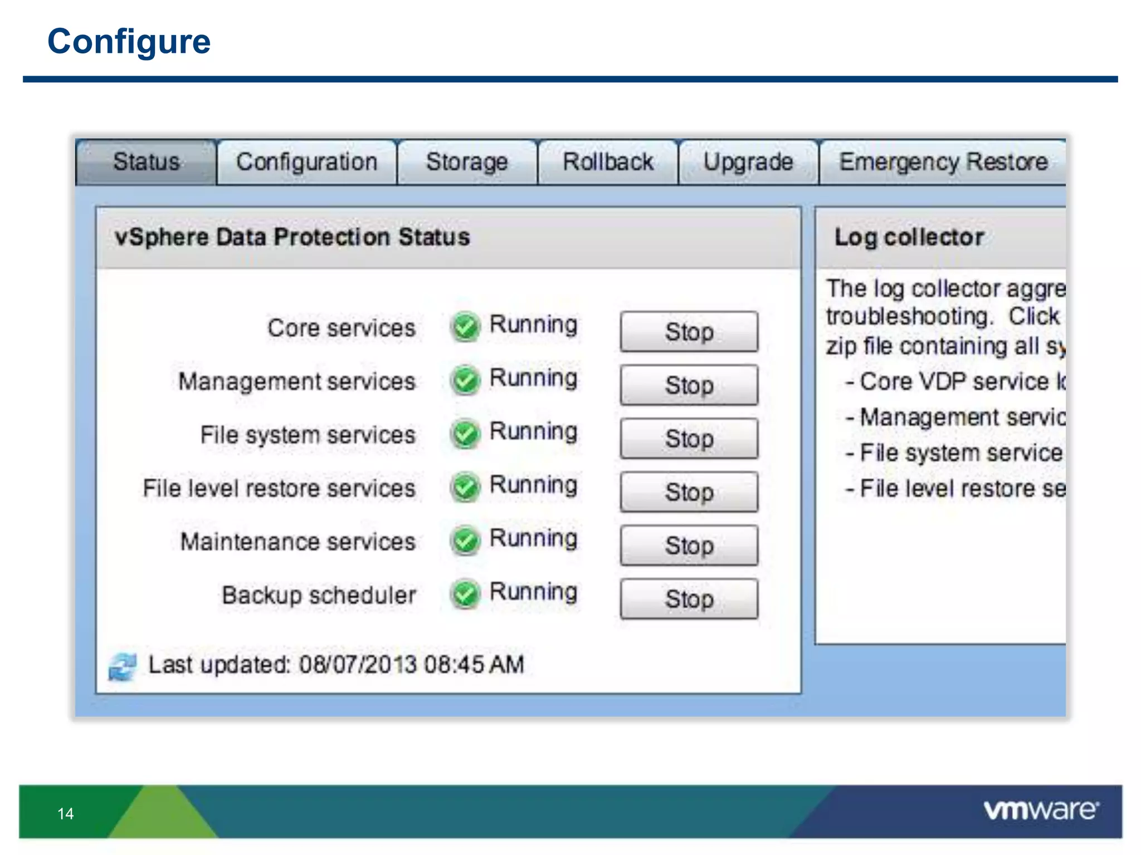Viewport: 1141px width, 855px height.
Task: Stop the File system services
Action: click(689, 439)
